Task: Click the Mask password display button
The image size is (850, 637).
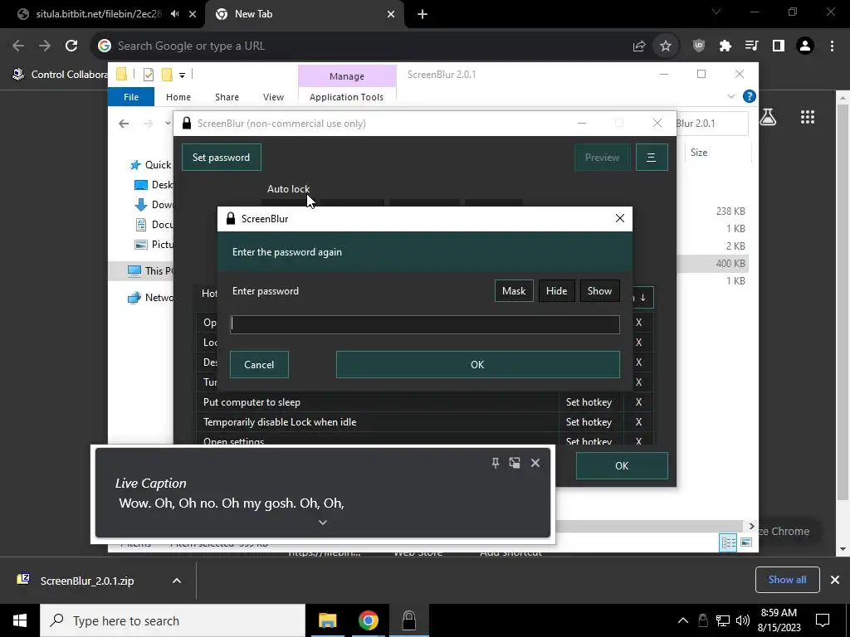Action: click(x=513, y=291)
